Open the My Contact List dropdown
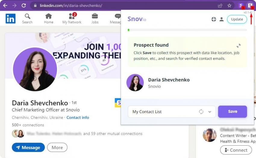The height and width of the screenshot is (158, 256). tap(172, 112)
